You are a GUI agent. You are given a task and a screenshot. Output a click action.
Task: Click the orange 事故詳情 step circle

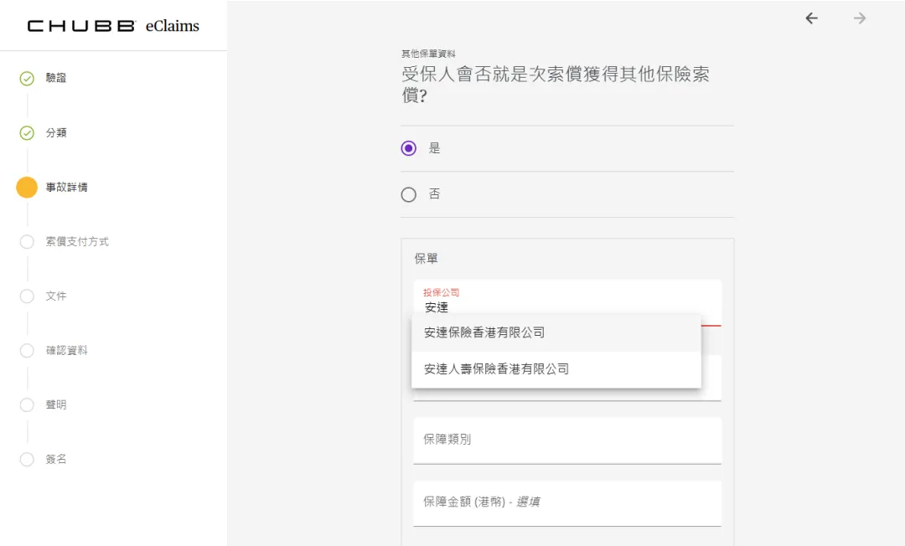(x=27, y=188)
